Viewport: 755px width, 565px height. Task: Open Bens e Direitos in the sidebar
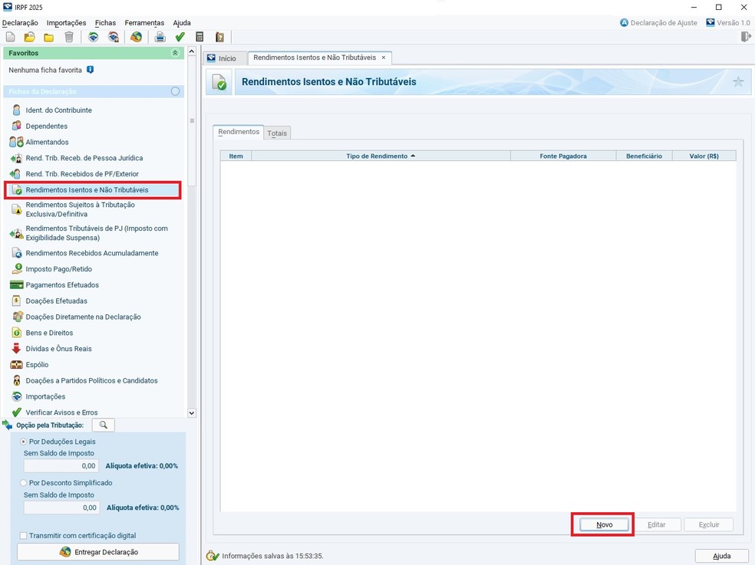(49, 333)
